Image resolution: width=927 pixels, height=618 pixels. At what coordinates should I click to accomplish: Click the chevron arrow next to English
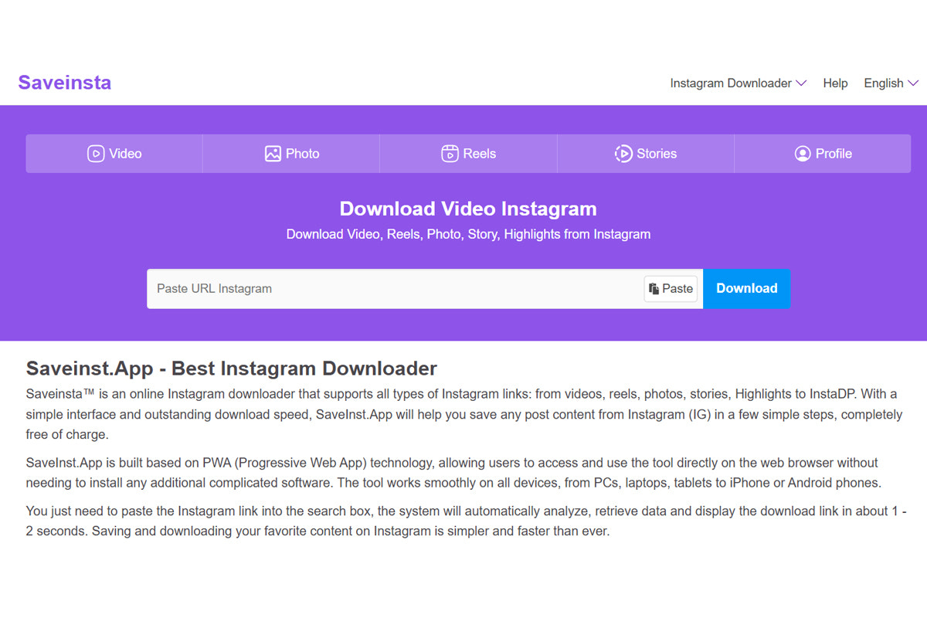tap(913, 83)
